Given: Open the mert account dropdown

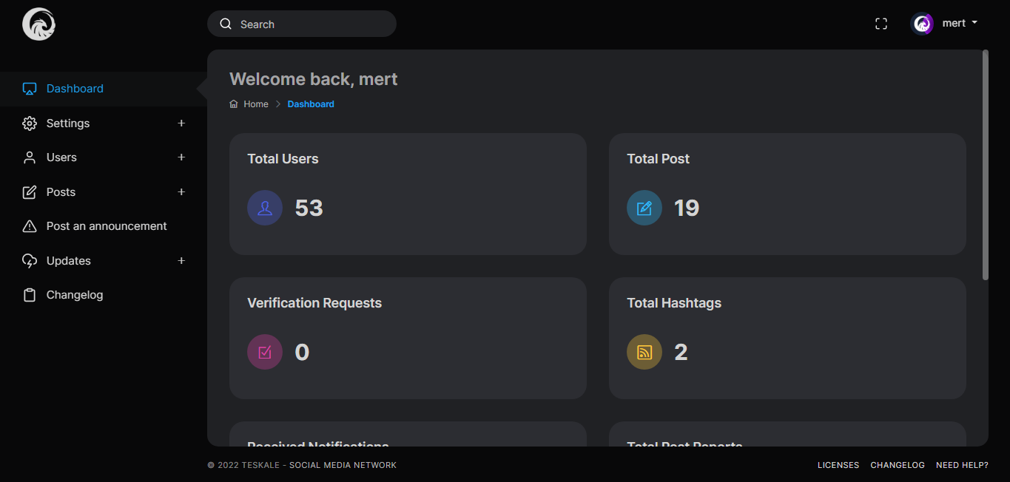Looking at the screenshot, I should coord(960,23).
